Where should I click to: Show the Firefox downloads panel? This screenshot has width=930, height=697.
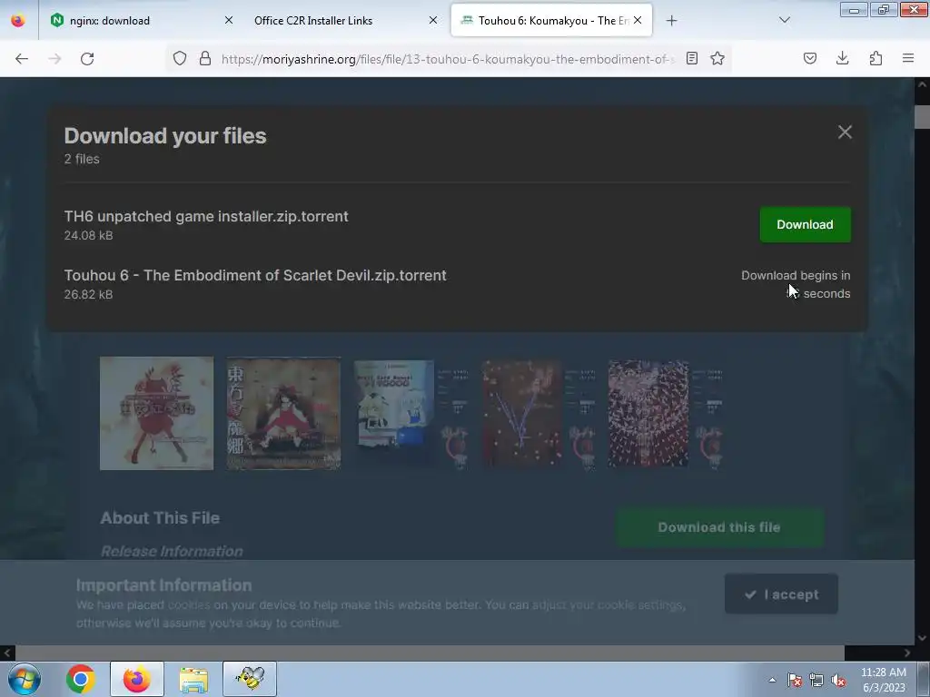click(842, 58)
